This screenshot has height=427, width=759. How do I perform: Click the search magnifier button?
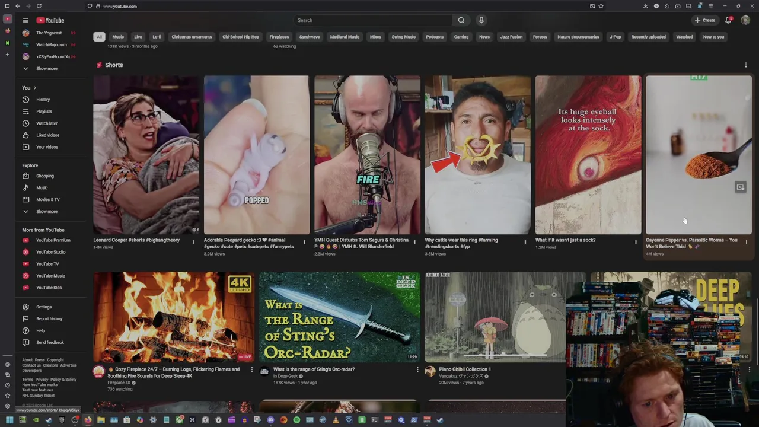click(x=461, y=20)
